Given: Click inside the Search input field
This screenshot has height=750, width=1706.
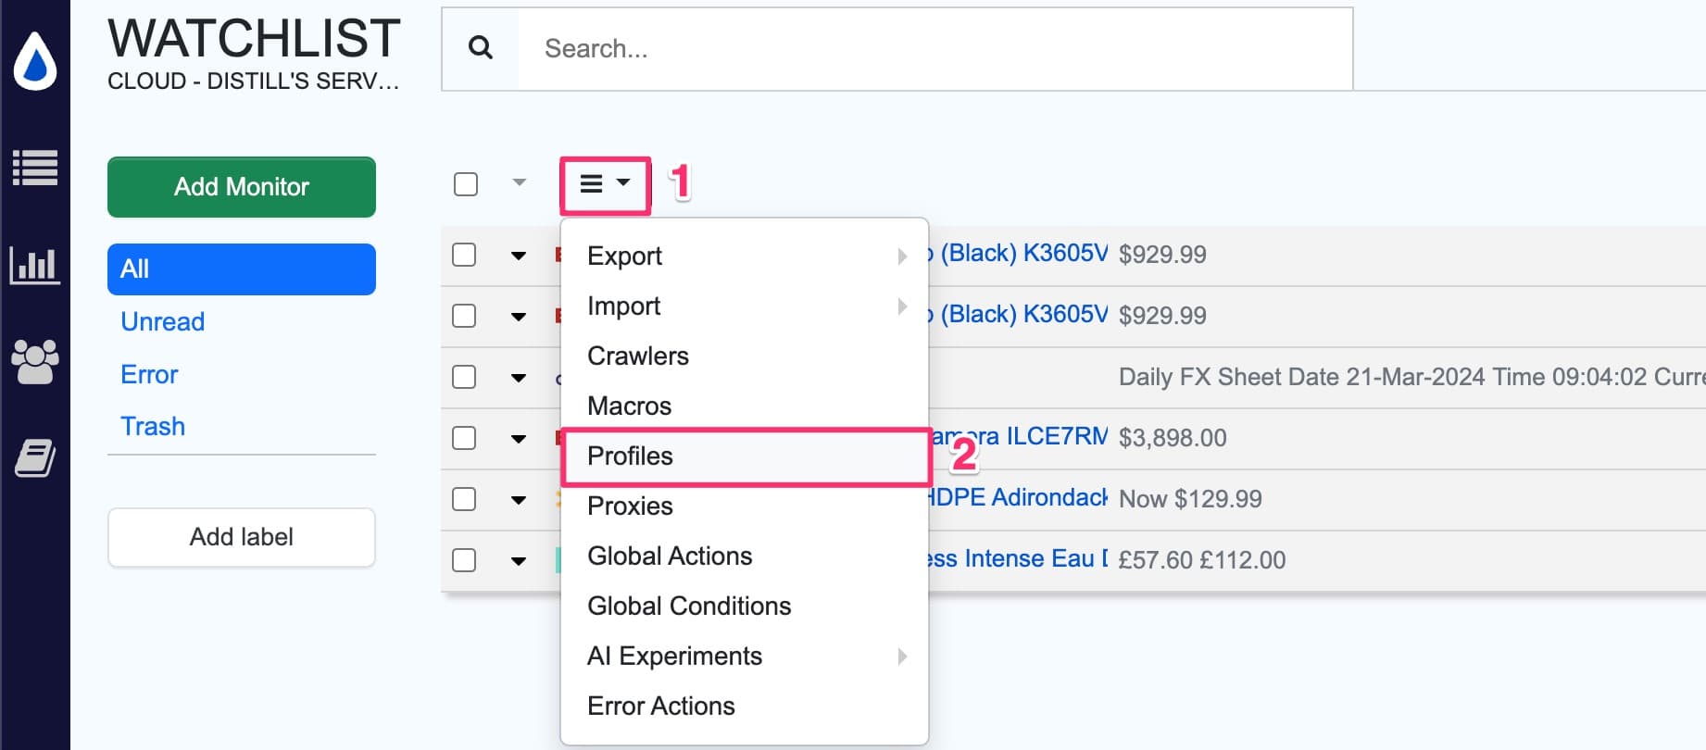Looking at the screenshot, I should (834, 48).
